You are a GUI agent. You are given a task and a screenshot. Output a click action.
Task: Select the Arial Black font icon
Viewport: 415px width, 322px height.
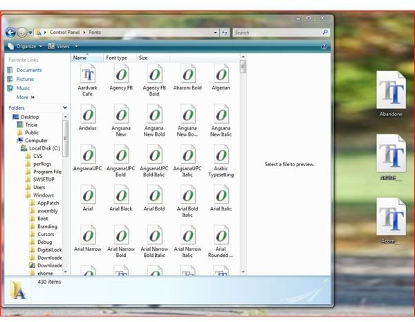tap(121, 195)
